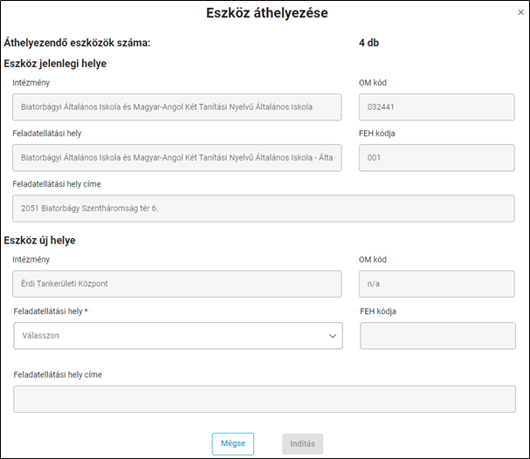This screenshot has height=459, width=530.
Task: Click the chevron arrow in Válasszon combo box
Action: (333, 336)
